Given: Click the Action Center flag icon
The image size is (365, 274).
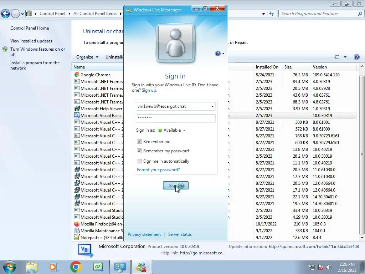Looking at the screenshot, I should point(320,267).
